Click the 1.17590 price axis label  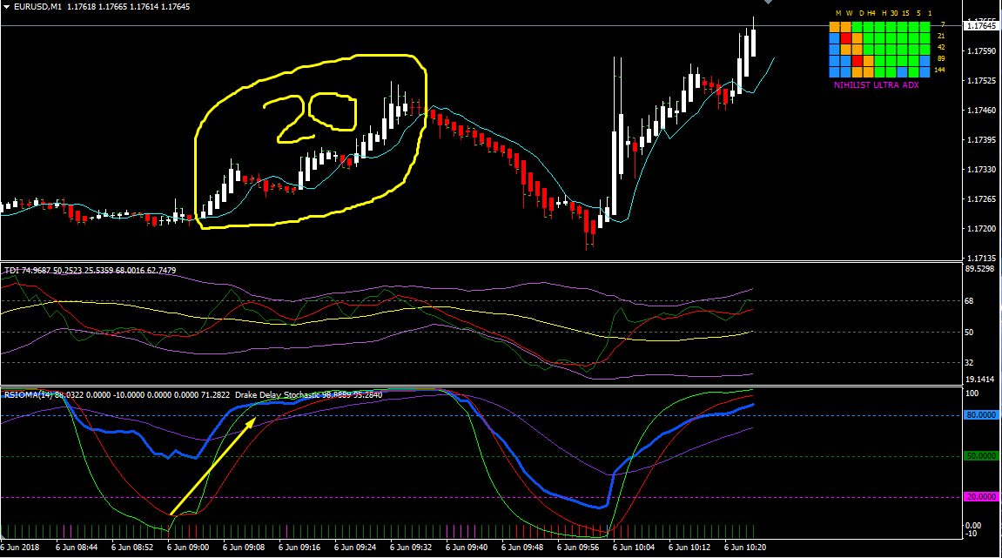(982, 51)
